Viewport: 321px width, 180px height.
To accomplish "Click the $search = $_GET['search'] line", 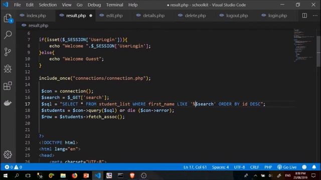I will point(75,97).
